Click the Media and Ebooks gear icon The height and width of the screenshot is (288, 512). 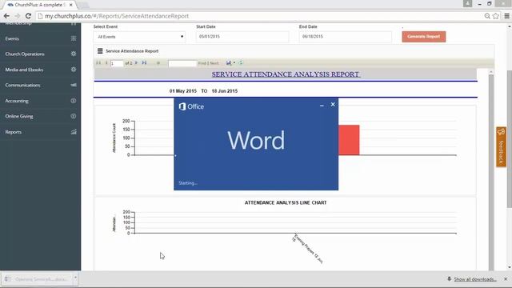point(74,70)
